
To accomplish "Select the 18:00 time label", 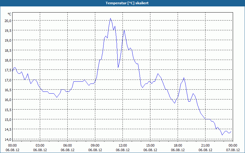I will tap(178, 145).
